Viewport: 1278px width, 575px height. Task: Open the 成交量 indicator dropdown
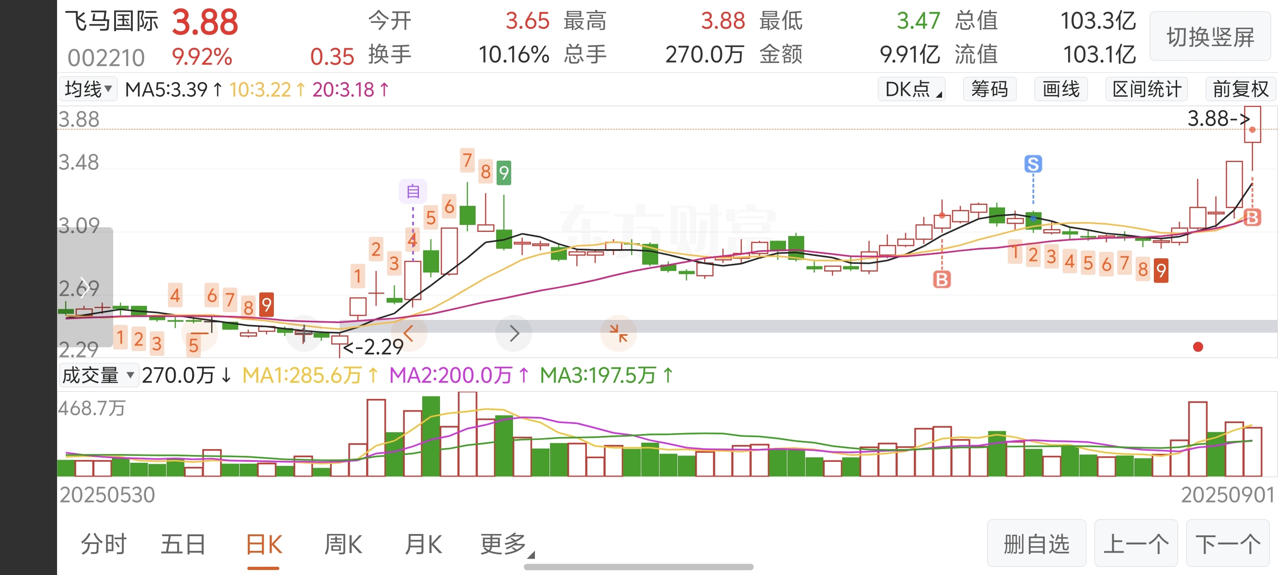pos(98,375)
